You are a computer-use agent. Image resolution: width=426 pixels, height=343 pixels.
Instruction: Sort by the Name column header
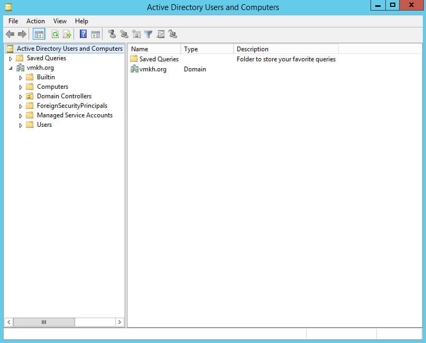click(x=154, y=49)
